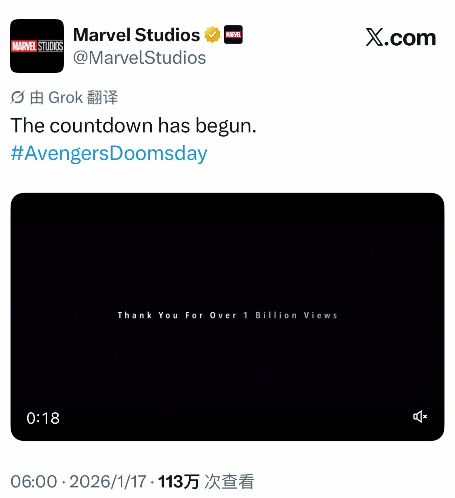
Task: Click the word Grok in translation note
Action: tap(66, 98)
